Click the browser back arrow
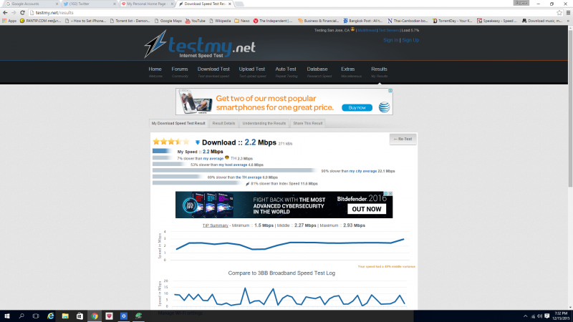 pos(5,12)
